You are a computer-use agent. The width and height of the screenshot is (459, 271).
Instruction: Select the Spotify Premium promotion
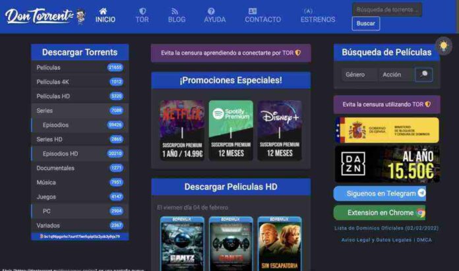231,130
